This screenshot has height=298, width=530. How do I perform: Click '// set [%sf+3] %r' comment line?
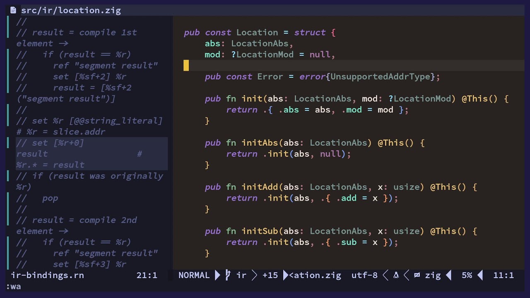pyautogui.click(x=71, y=264)
